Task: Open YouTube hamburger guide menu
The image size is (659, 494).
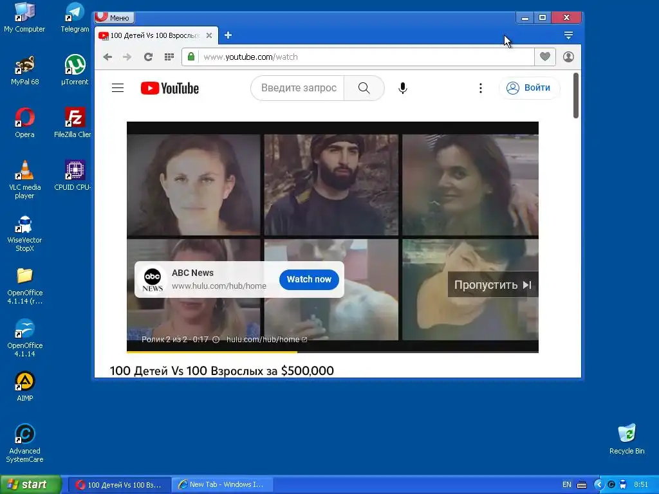Action: click(118, 87)
